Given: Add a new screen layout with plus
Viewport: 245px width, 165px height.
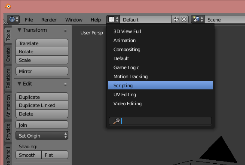Looking at the screenshot, I should (x=176, y=19).
